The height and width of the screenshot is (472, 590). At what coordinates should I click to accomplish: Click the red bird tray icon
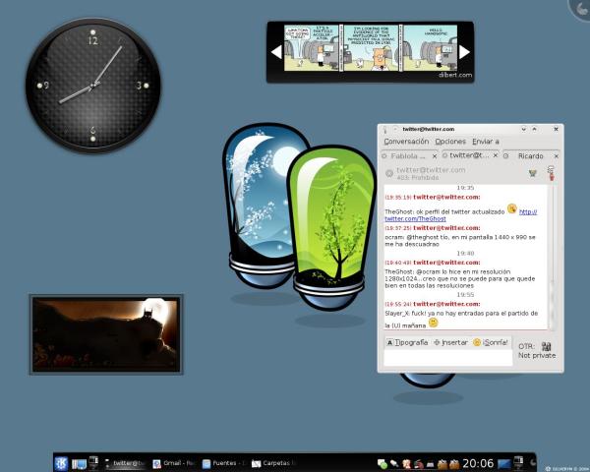click(x=419, y=464)
